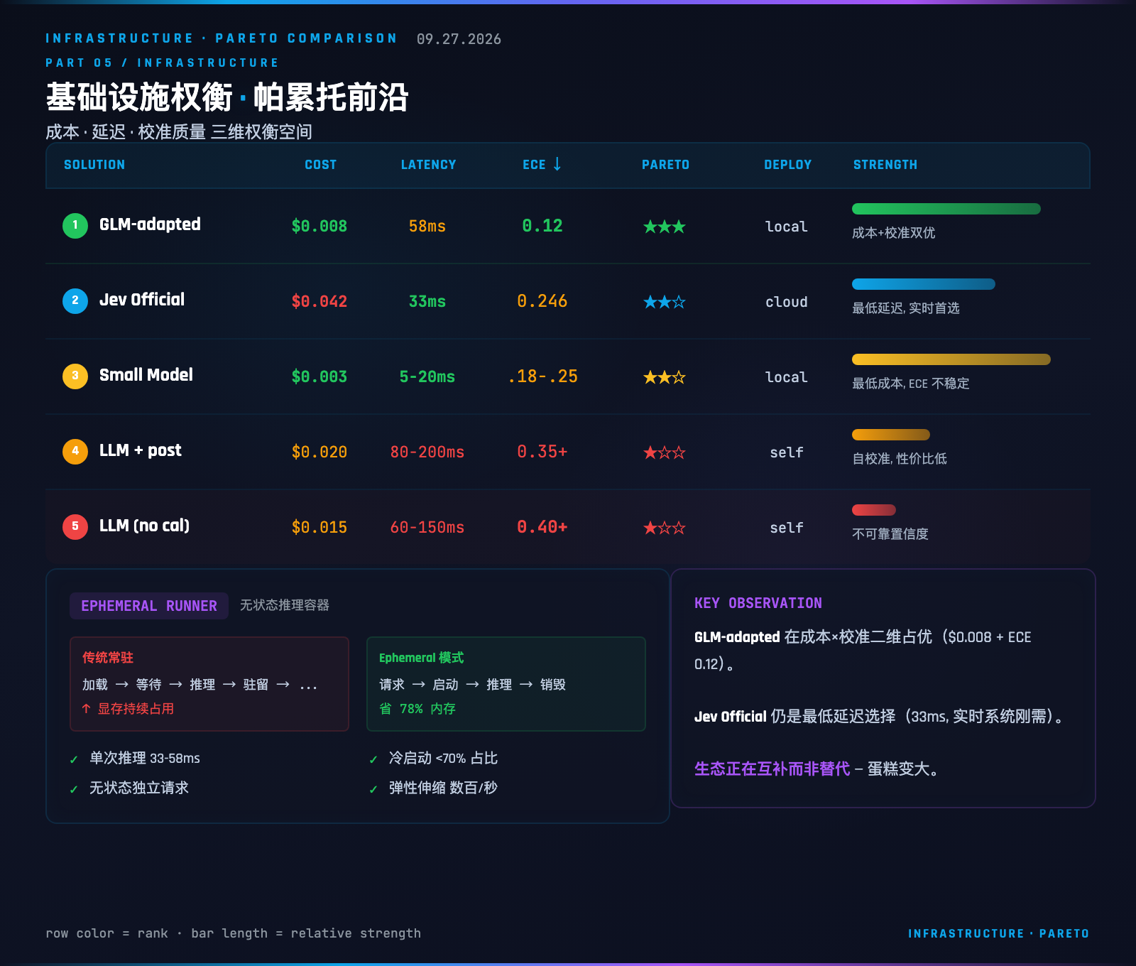The width and height of the screenshot is (1136, 966).
Task: Click the EPHEMERAL RUNNER tag
Action: [x=149, y=606]
